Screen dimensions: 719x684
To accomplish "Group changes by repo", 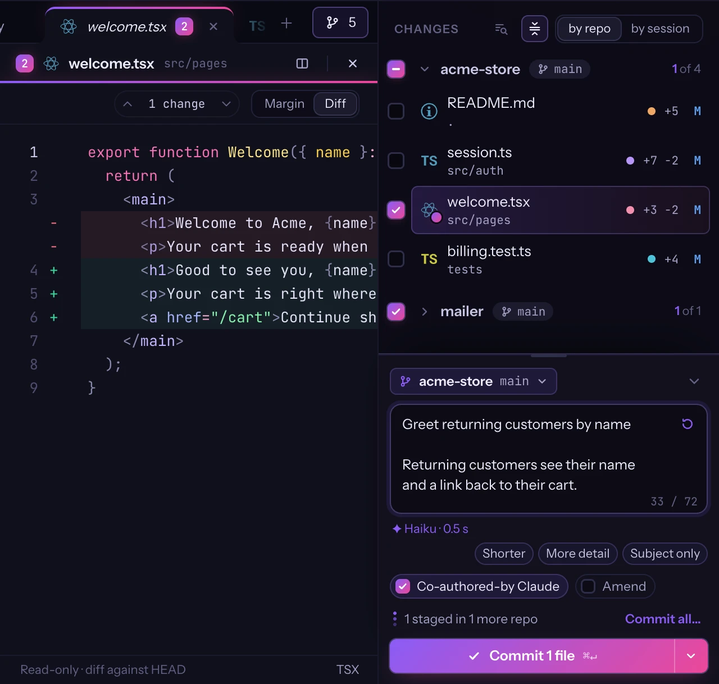I will click(x=589, y=29).
